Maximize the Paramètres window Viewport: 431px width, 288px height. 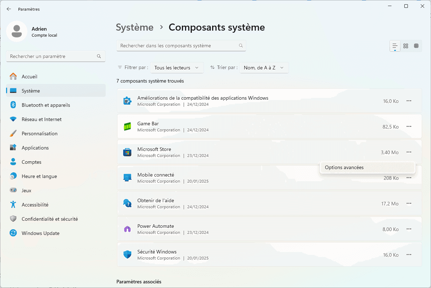(406, 6)
